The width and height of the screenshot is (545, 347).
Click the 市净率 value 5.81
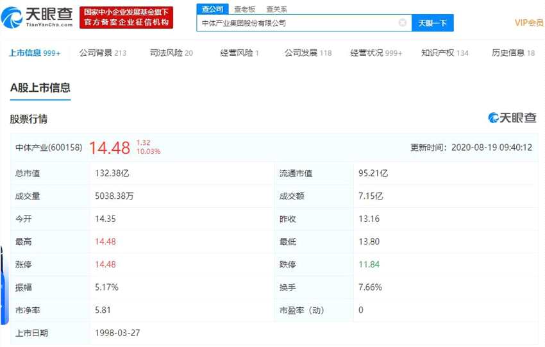coord(103,310)
